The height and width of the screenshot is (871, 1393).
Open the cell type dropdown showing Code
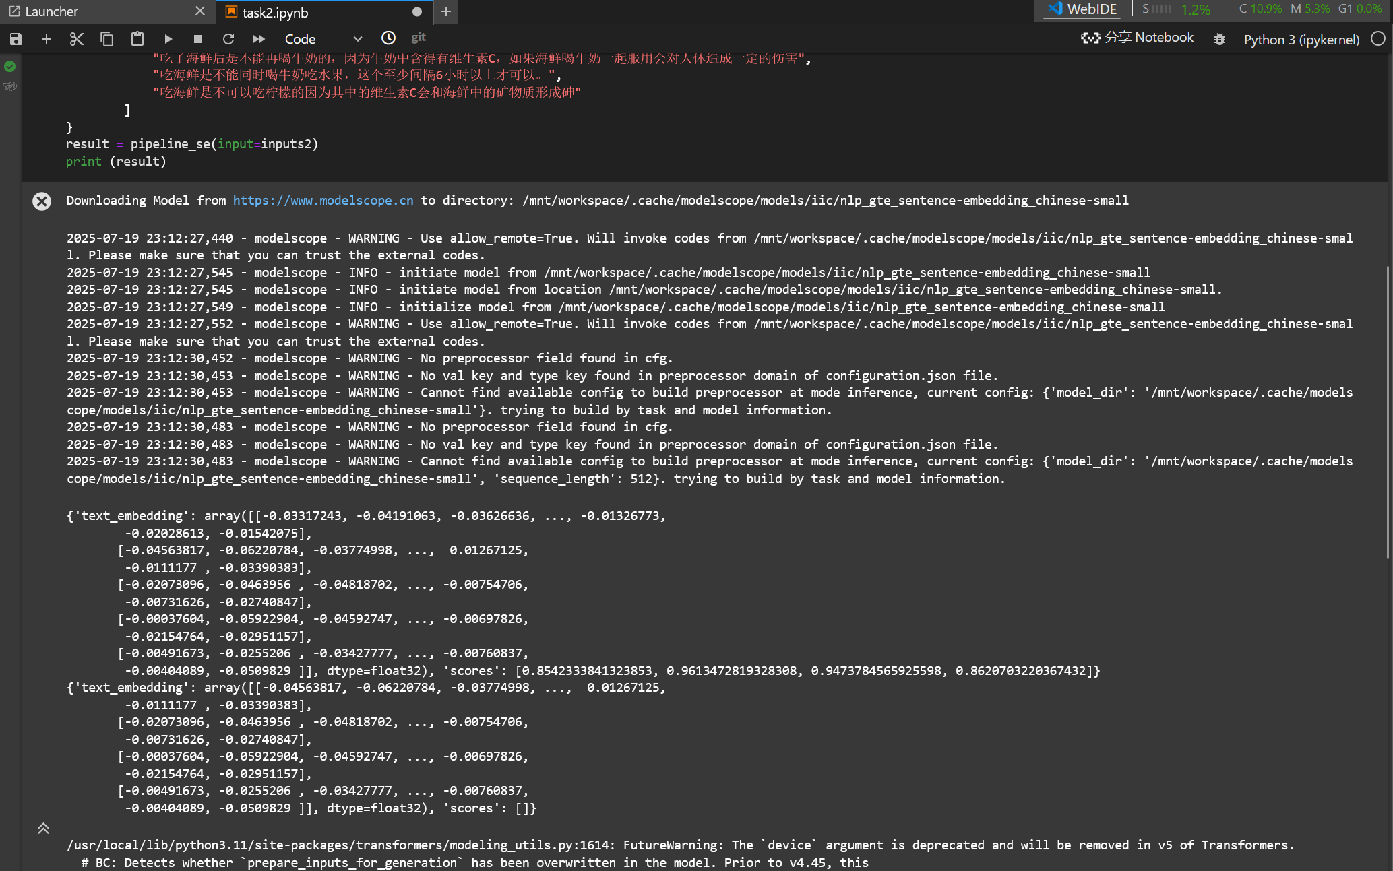point(323,39)
